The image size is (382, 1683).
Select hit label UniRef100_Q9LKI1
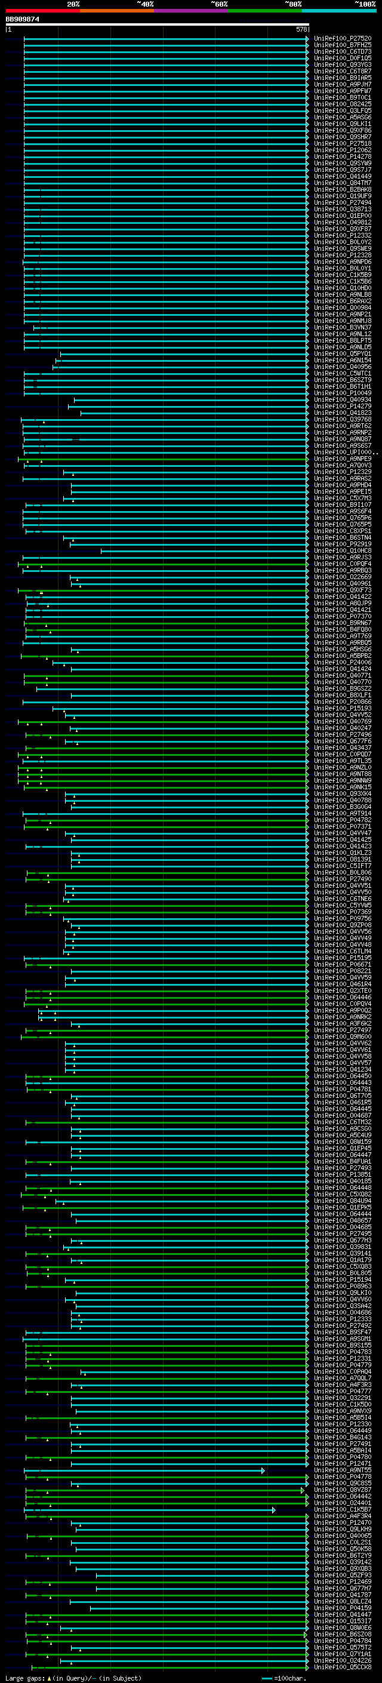pyautogui.click(x=342, y=124)
